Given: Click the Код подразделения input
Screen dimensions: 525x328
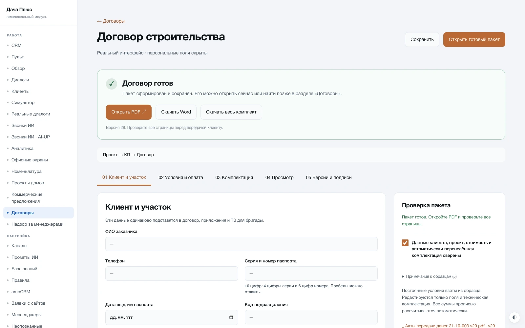Looking at the screenshot, I should [x=311, y=317].
